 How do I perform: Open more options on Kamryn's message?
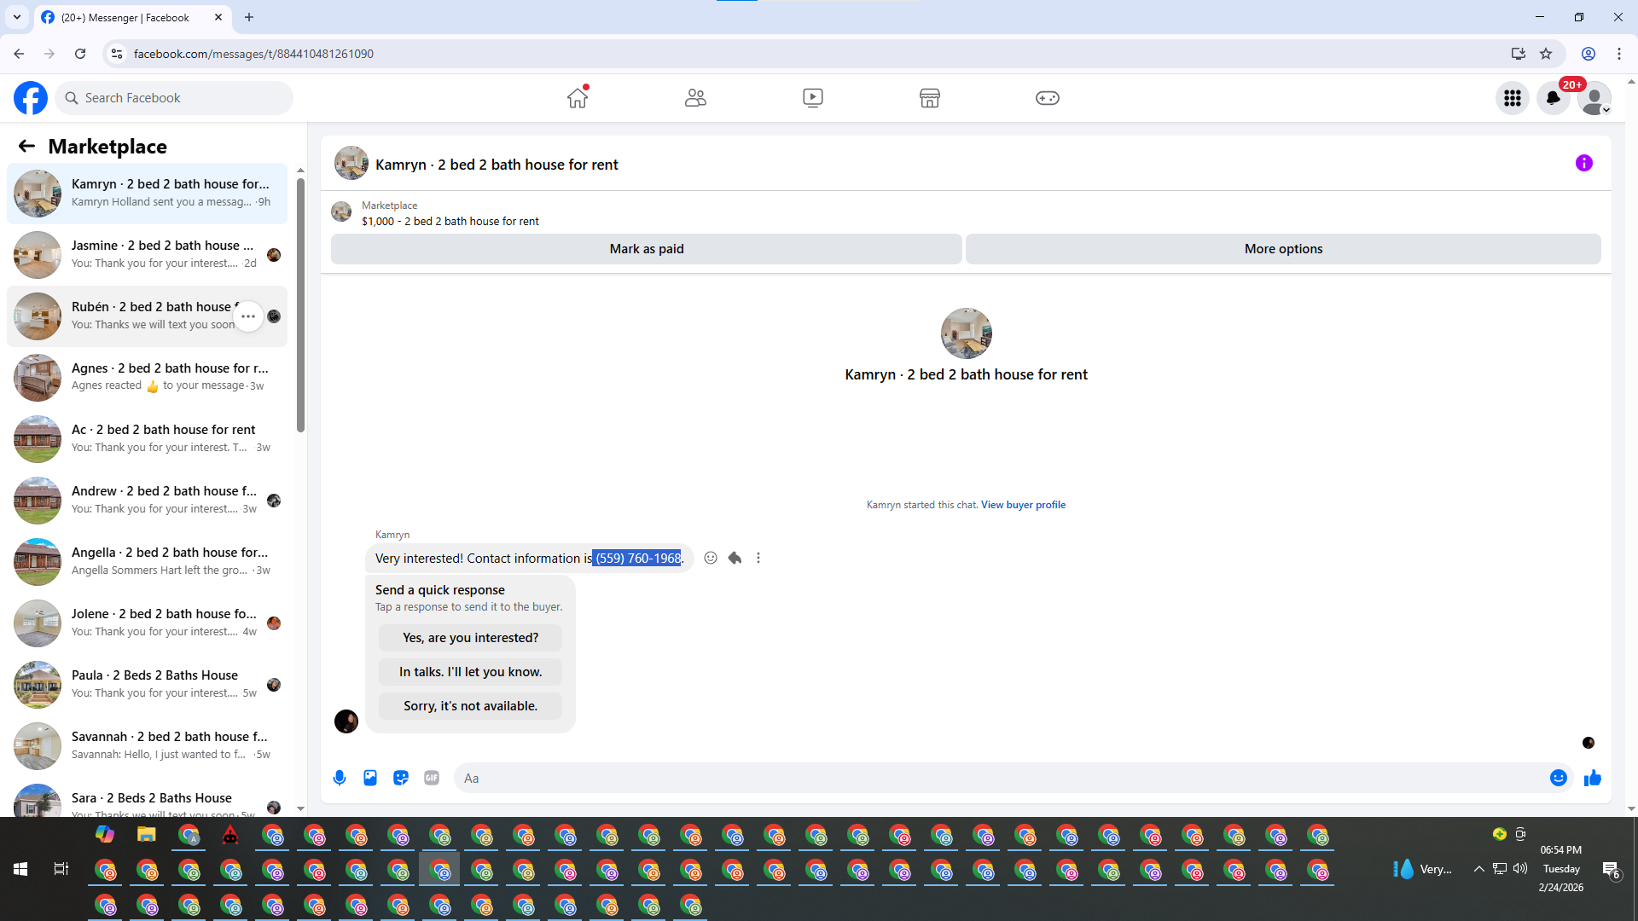coord(758,558)
